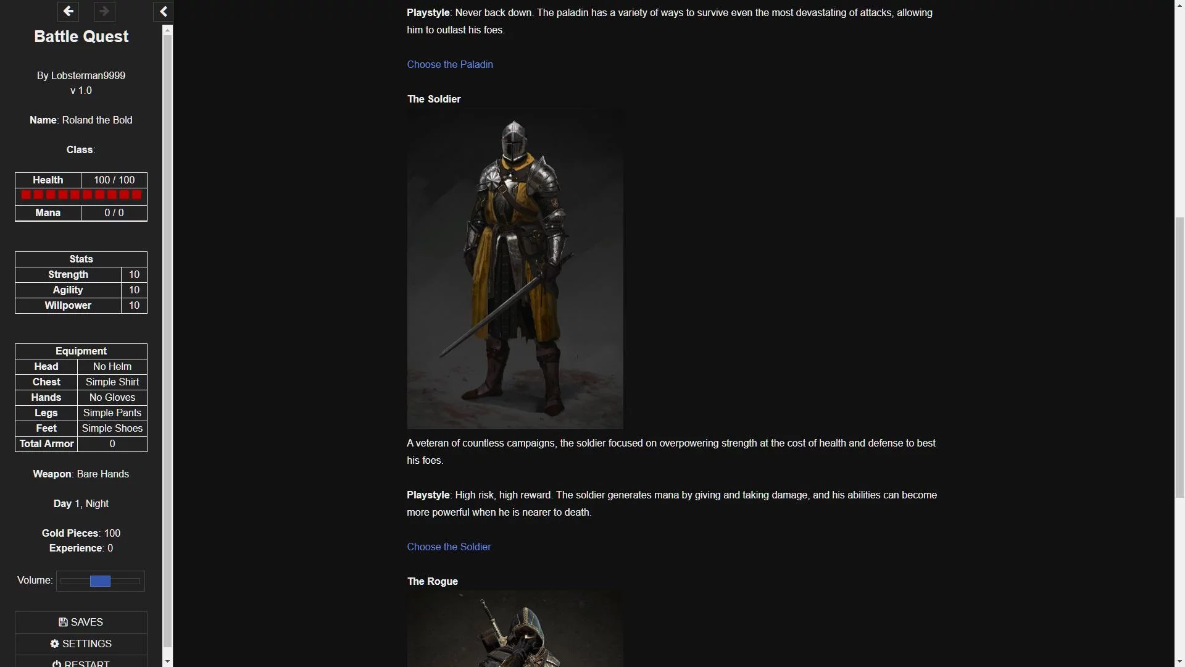The image size is (1185, 667).
Task: Click the Rogue character portrait
Action: coord(515,629)
